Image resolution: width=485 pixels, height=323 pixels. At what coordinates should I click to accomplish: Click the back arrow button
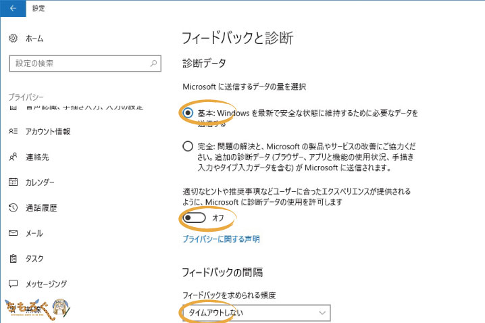coord(13,8)
